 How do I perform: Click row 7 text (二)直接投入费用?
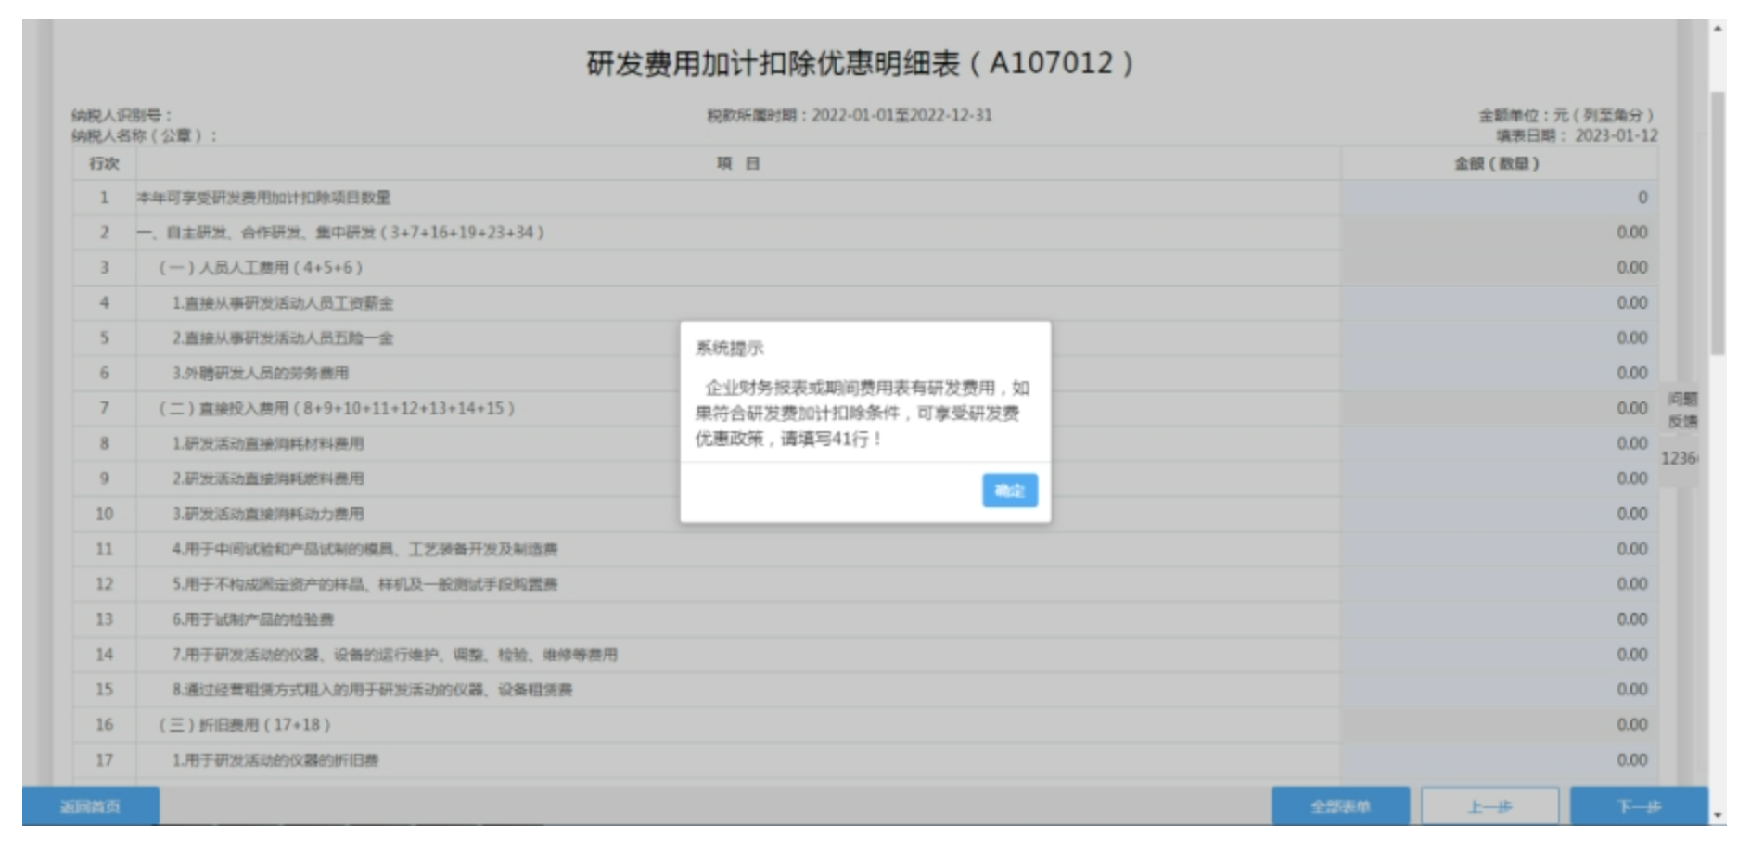point(337,408)
